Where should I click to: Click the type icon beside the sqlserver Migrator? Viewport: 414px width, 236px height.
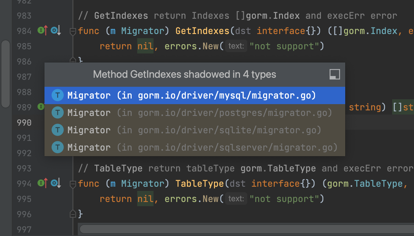pyautogui.click(x=57, y=147)
